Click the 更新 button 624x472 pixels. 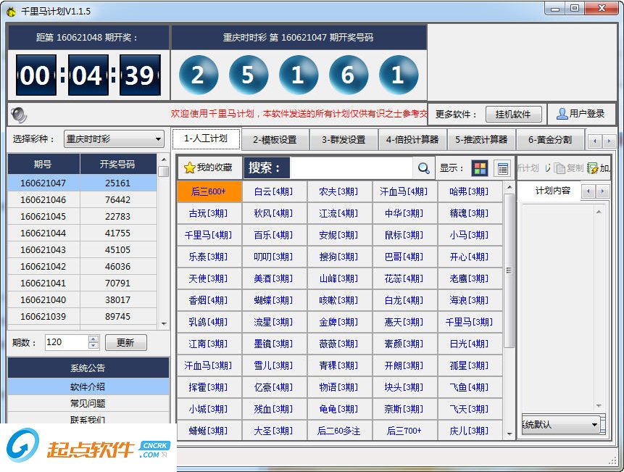(125, 341)
